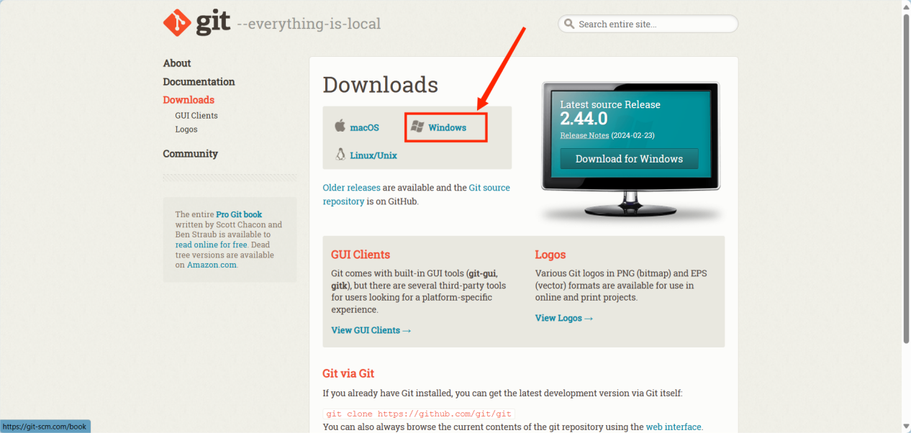This screenshot has height=433, width=911.
Task: Open the Amazon.com link
Action: 212,265
